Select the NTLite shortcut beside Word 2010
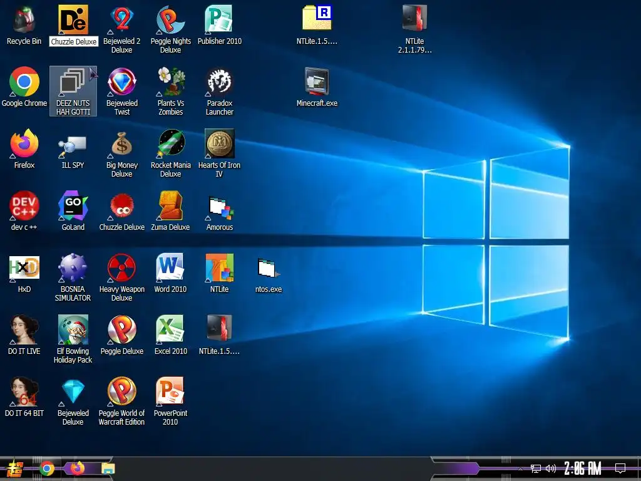The image size is (641, 481). tap(220, 273)
